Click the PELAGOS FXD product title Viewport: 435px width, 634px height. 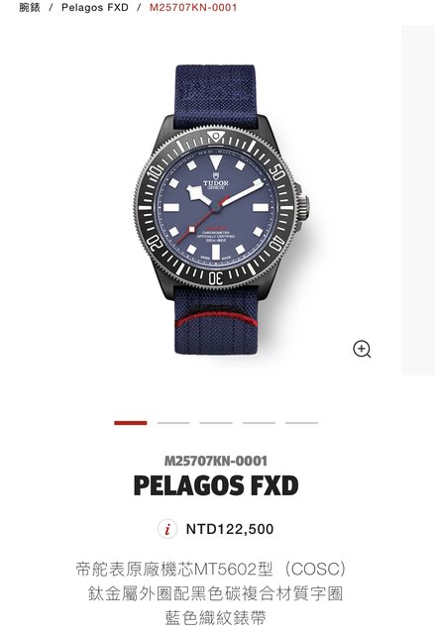[216, 485]
